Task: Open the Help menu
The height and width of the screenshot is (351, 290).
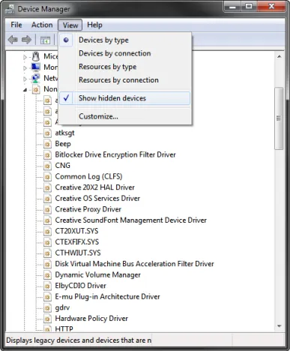Action: click(x=94, y=25)
